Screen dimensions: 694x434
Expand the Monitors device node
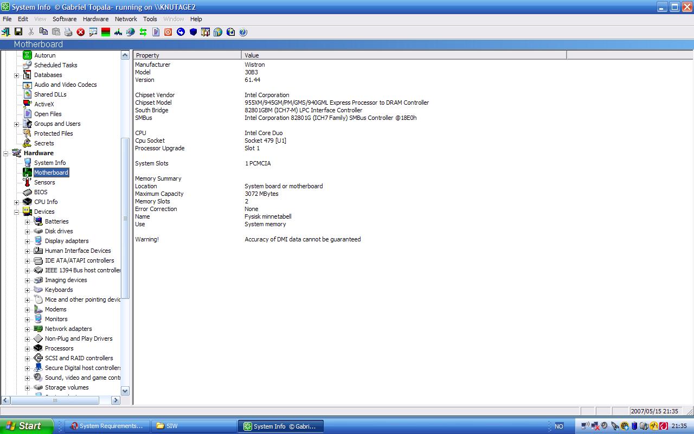coord(27,320)
